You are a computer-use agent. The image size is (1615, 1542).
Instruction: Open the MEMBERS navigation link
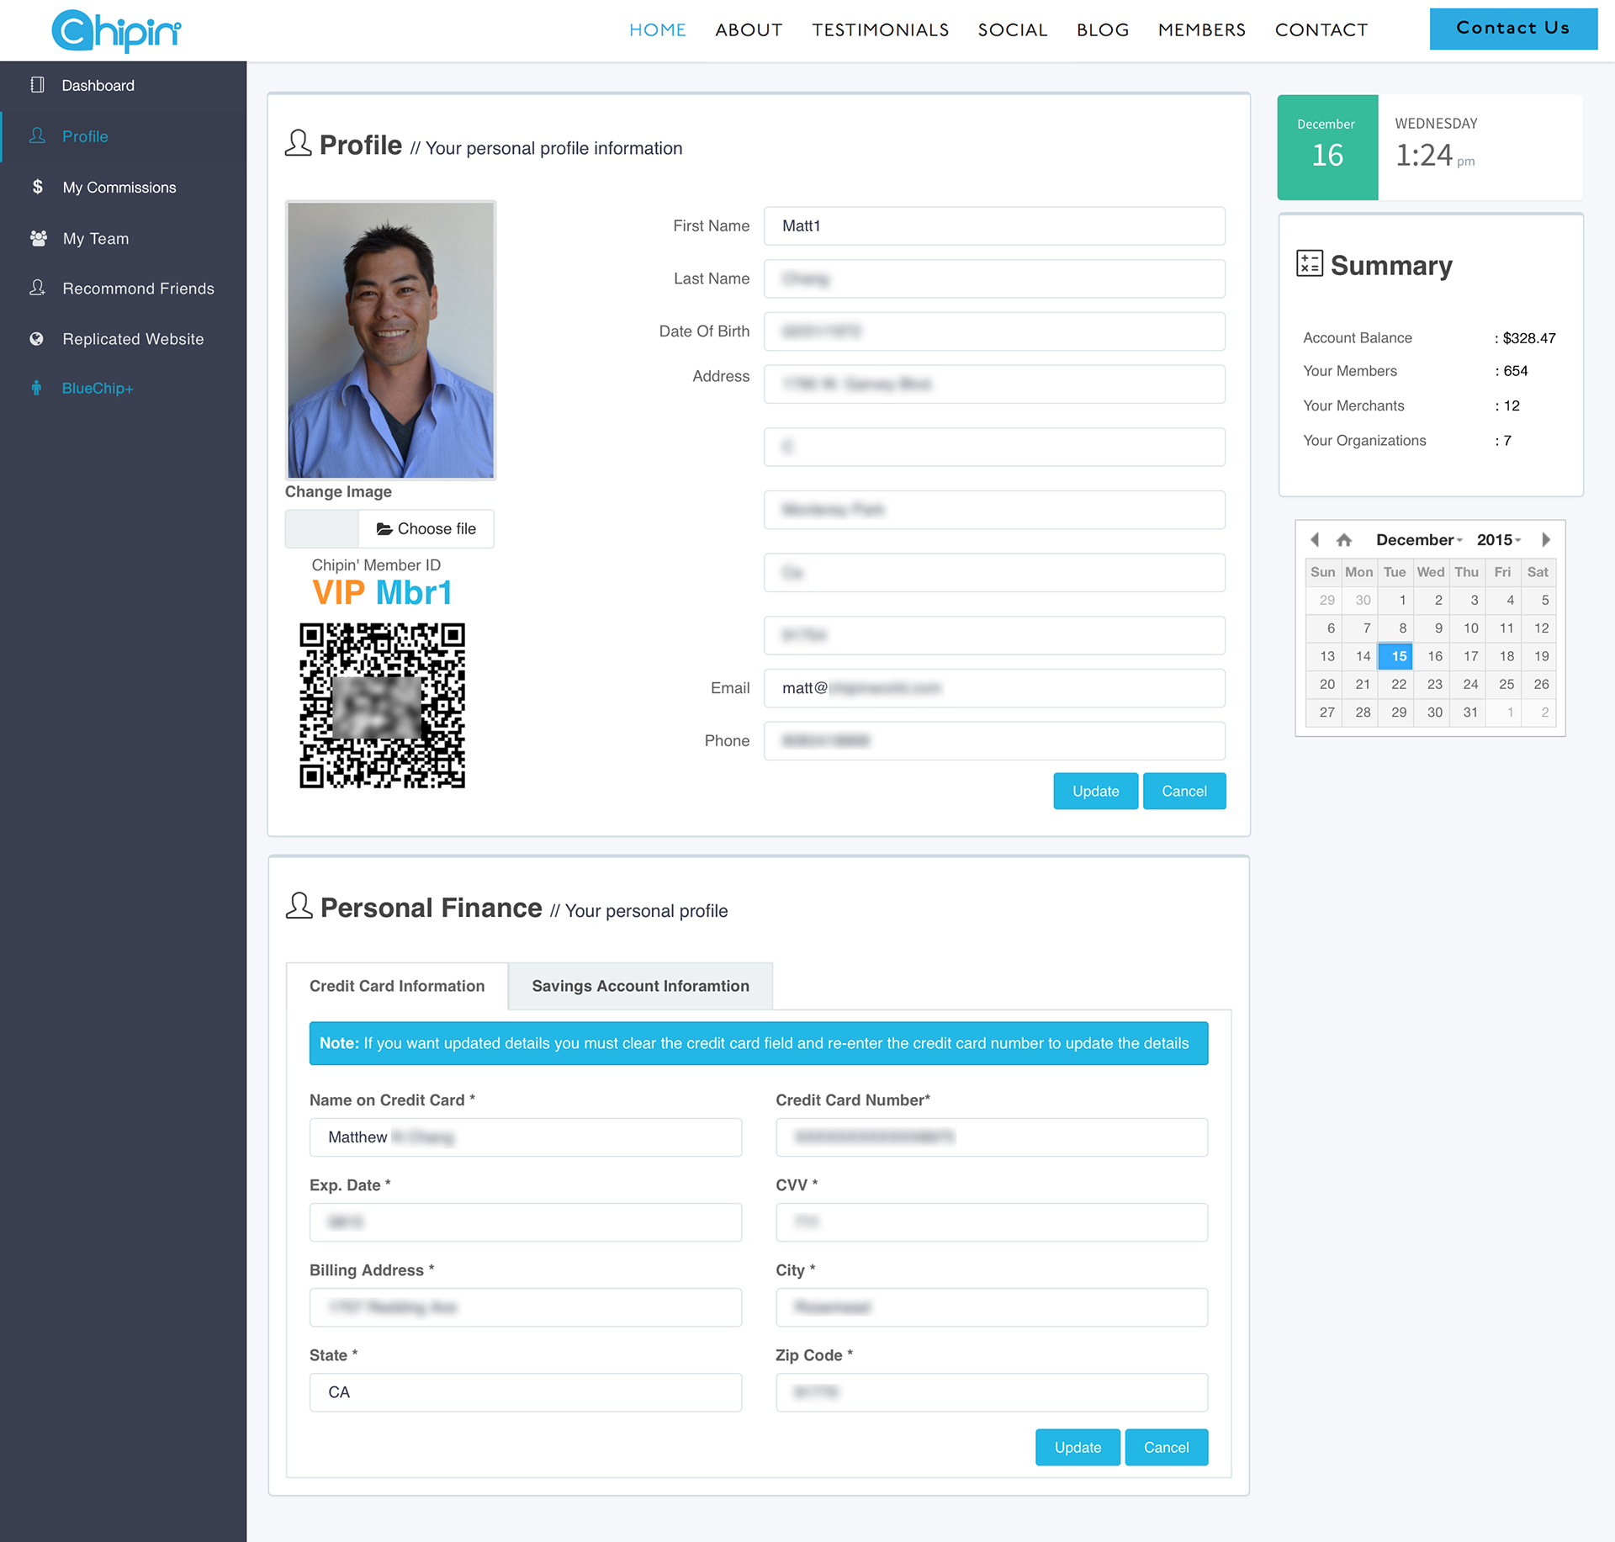(x=1201, y=30)
